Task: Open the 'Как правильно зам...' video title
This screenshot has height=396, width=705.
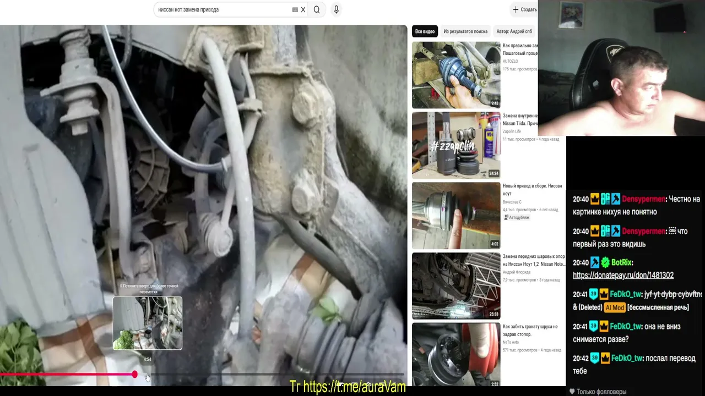Action: tap(520, 50)
